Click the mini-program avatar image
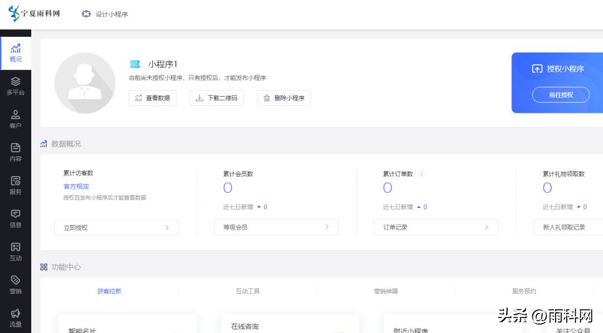The height and width of the screenshot is (333, 603). coord(85,83)
